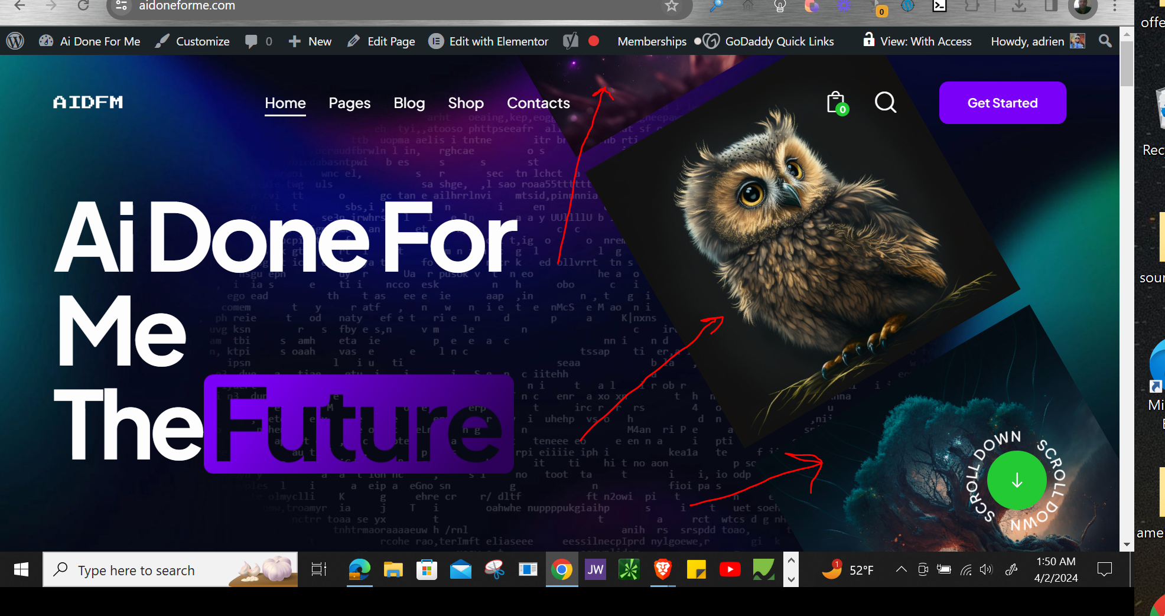Open the Ai Done For Me dashboard link
This screenshot has height=616, width=1165.
(x=90, y=41)
